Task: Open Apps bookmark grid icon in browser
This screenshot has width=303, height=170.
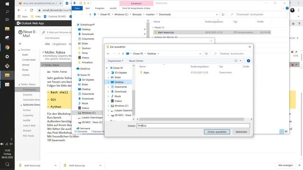Action: click(x=19, y=17)
